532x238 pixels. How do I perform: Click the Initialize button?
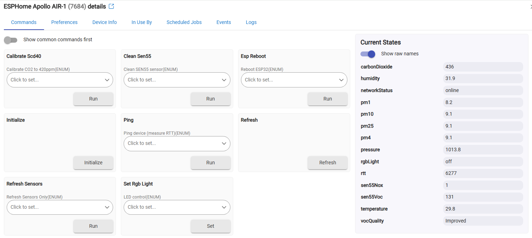[93, 163]
